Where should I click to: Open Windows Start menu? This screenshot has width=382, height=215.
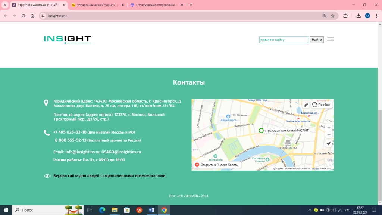click(6, 210)
